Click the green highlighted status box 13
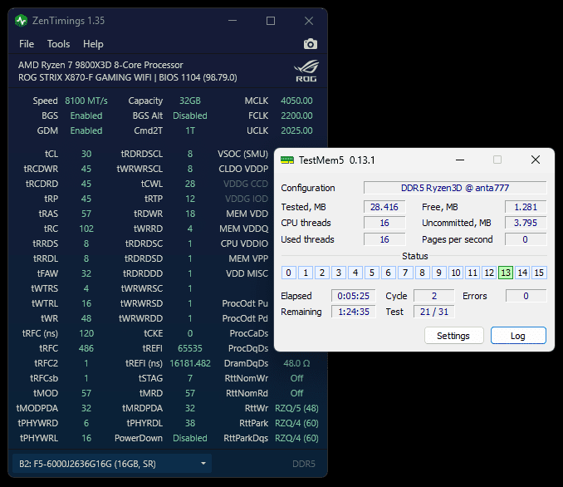The width and height of the screenshot is (563, 487). [506, 273]
